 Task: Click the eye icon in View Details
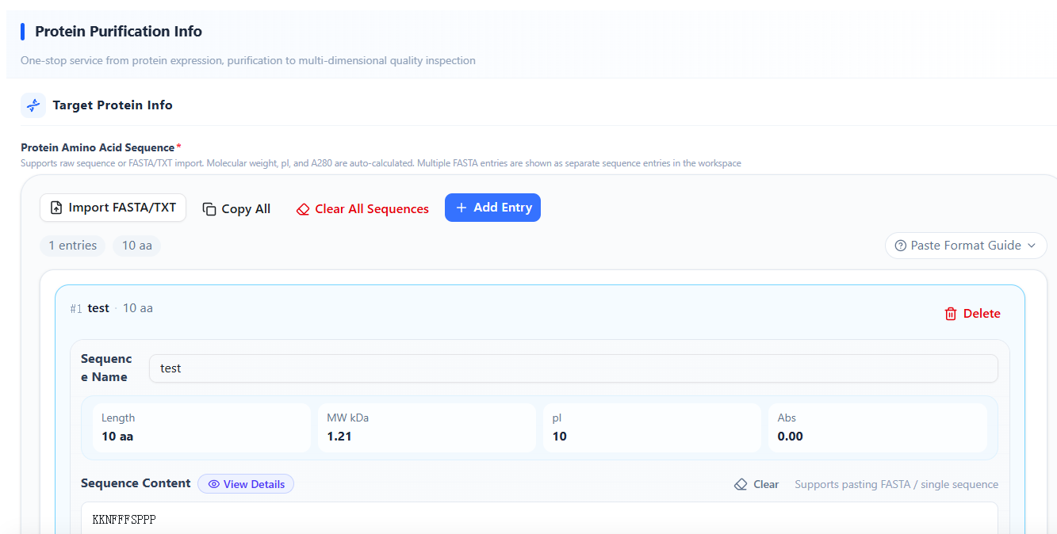pos(213,484)
